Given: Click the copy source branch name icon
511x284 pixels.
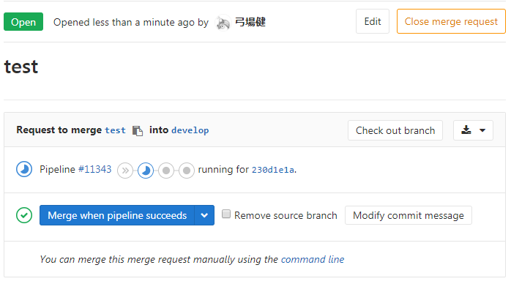Looking at the screenshot, I should (x=138, y=131).
